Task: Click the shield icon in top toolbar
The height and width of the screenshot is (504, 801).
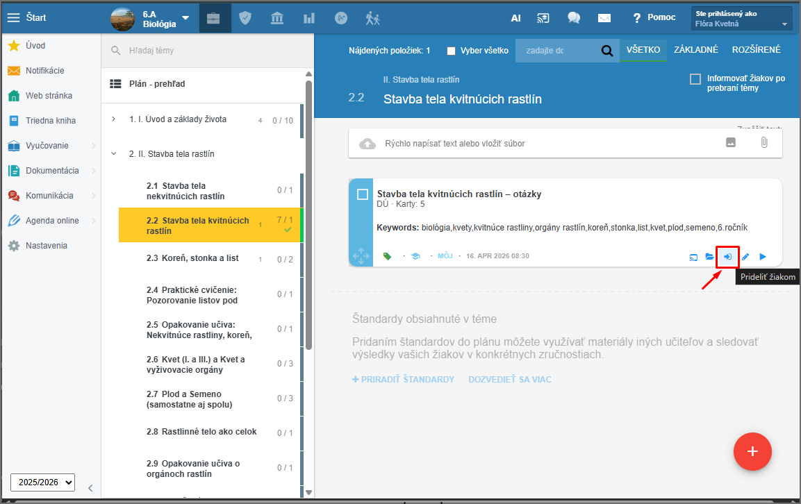Action: click(x=245, y=18)
